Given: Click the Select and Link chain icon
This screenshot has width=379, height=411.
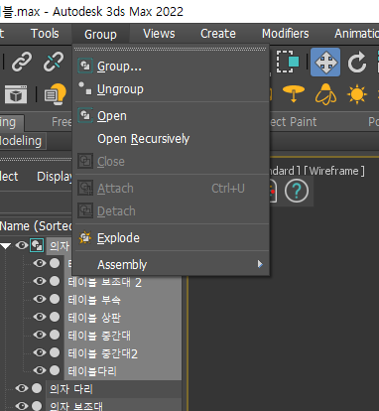Looking at the screenshot, I should pyautogui.click(x=22, y=62).
